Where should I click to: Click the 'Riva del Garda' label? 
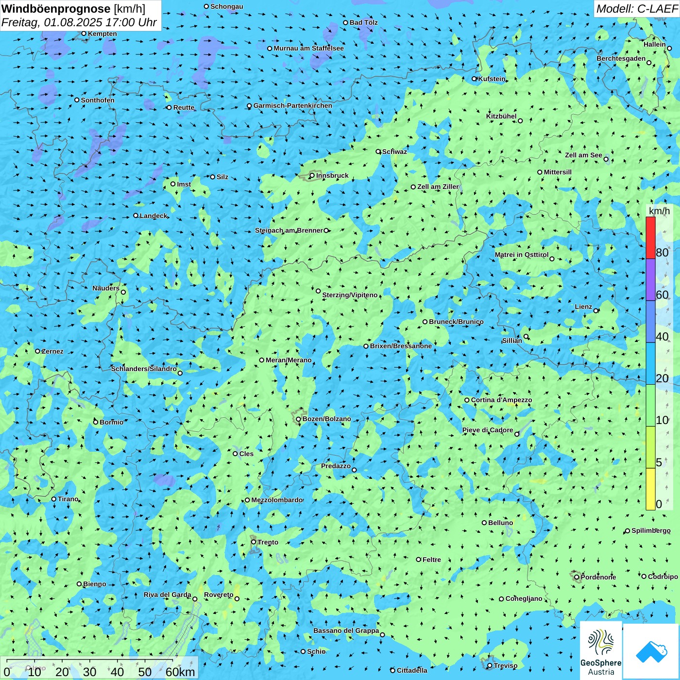pos(168,595)
